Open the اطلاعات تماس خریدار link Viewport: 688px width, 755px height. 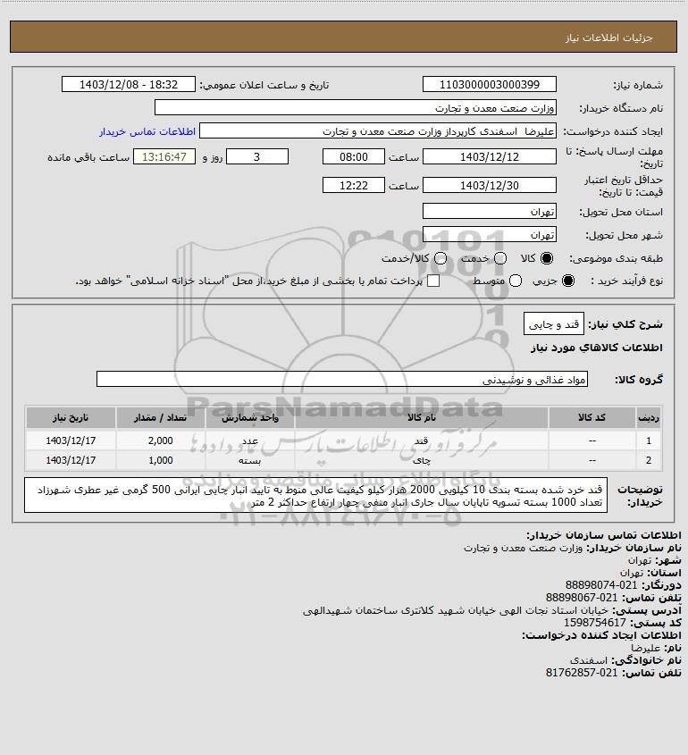pos(147,131)
